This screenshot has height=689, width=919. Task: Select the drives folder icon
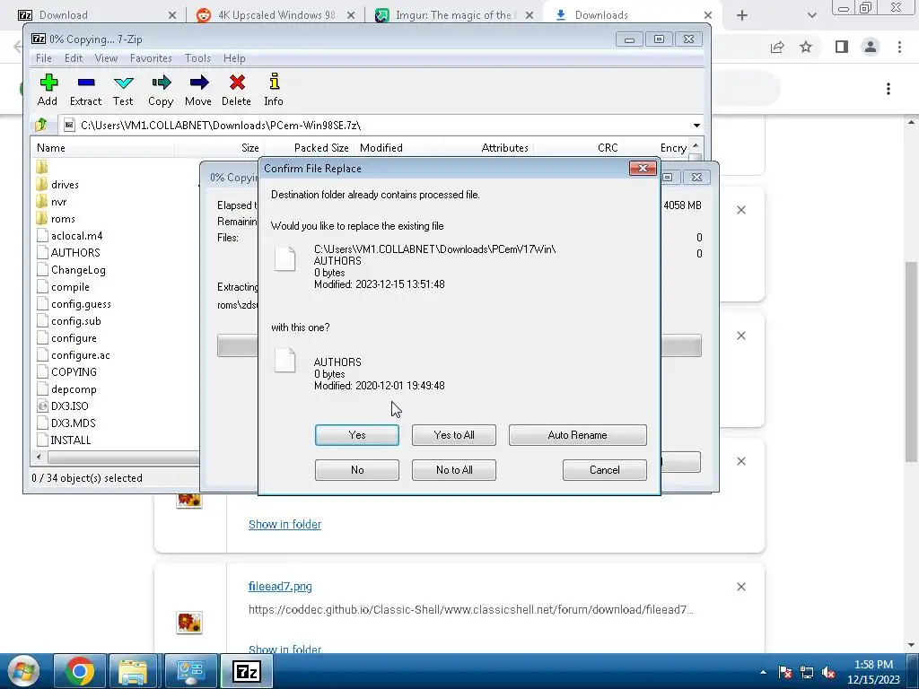[41, 185]
